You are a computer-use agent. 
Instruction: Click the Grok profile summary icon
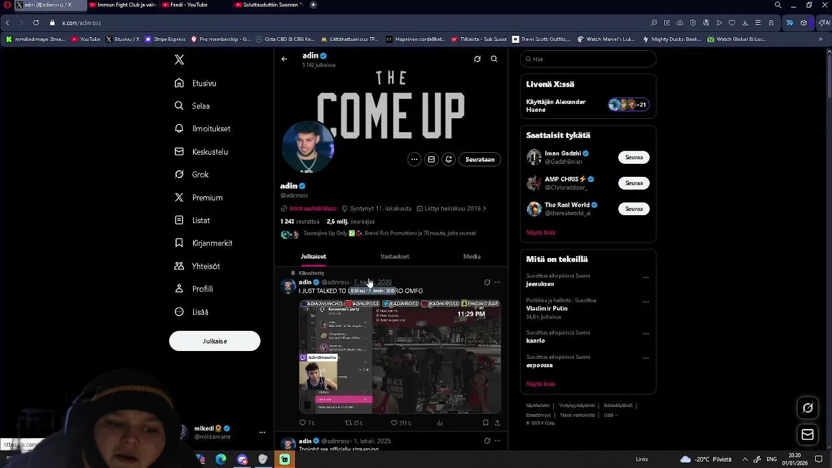point(477,59)
